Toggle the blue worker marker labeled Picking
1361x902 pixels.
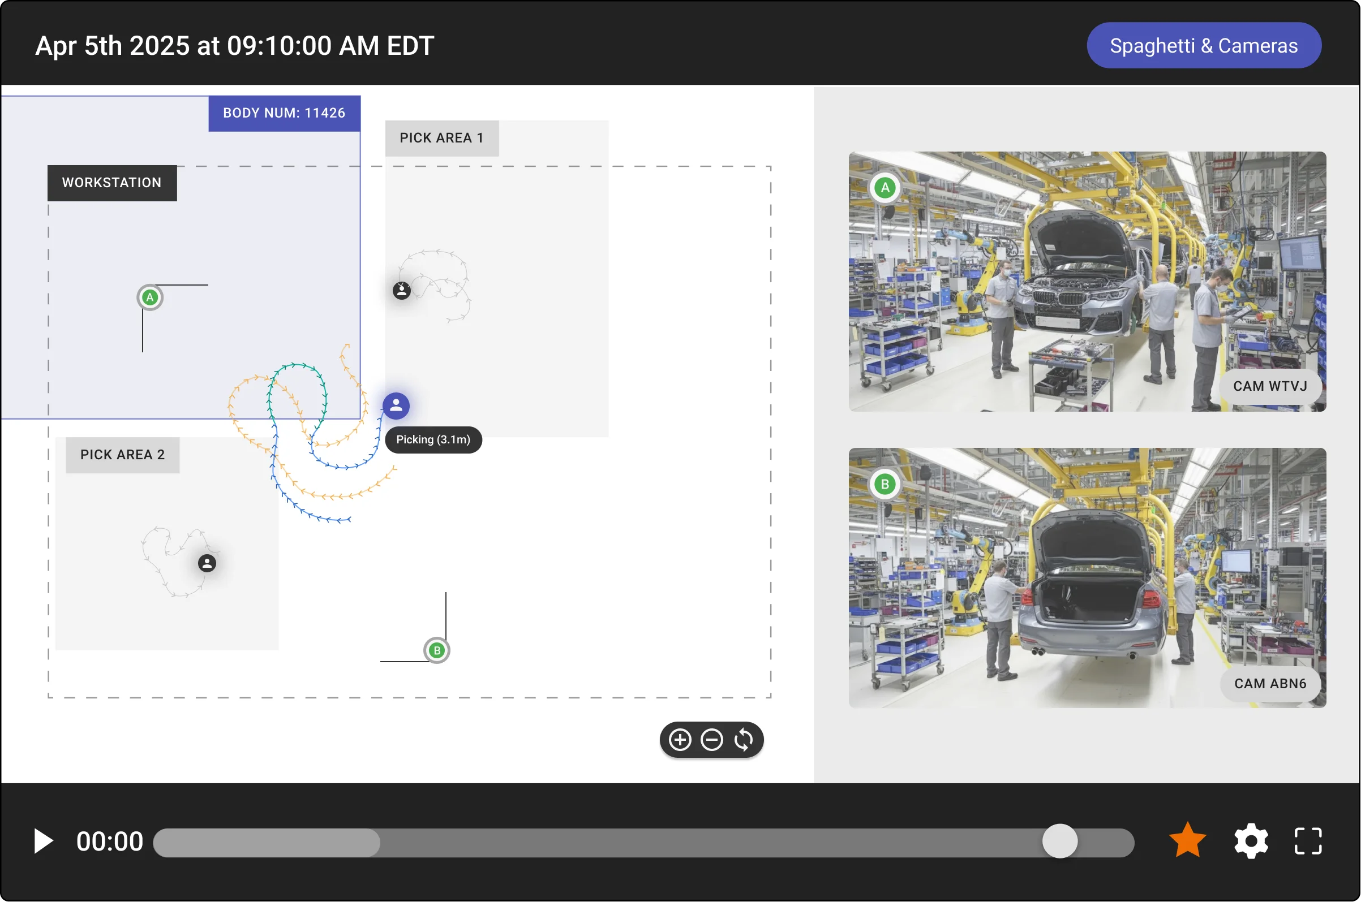(396, 405)
